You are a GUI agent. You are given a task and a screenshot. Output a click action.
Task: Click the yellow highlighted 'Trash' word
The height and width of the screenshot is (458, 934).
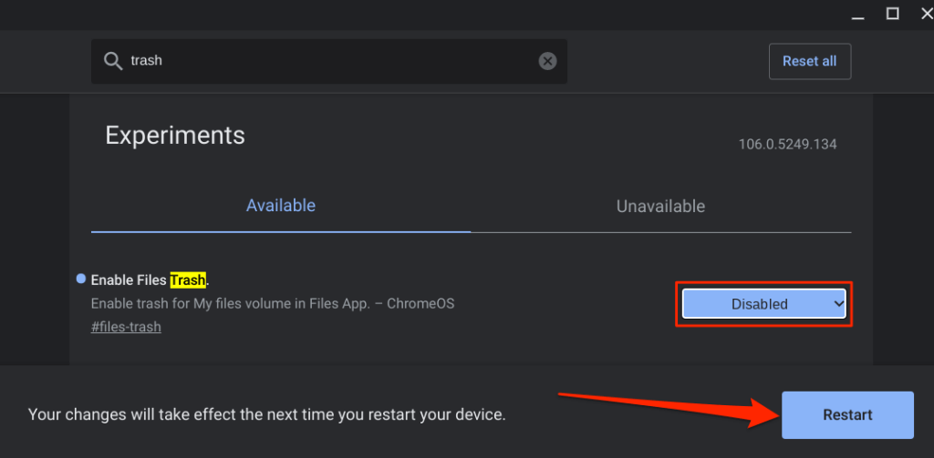(x=188, y=280)
